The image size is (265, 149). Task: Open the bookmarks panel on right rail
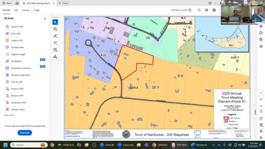click(x=261, y=33)
